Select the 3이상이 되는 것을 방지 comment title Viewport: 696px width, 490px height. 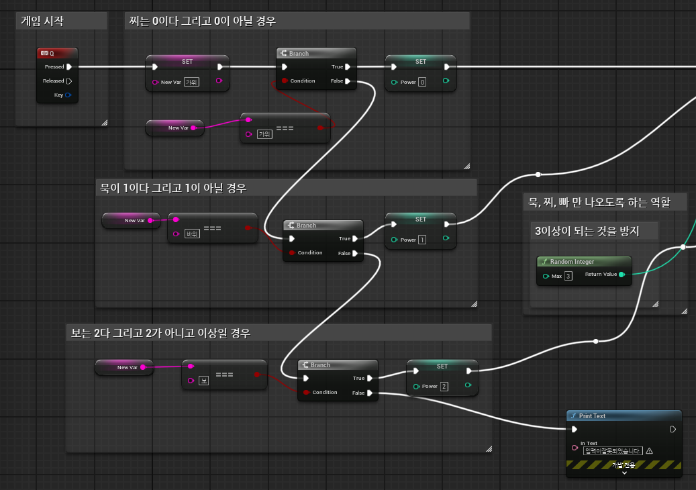point(587,231)
